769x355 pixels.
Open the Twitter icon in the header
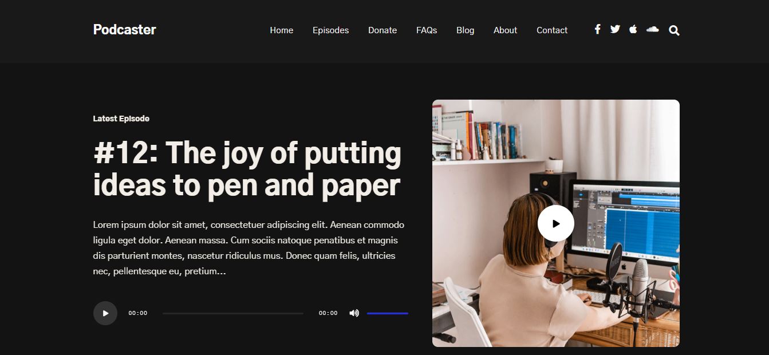[x=615, y=29]
